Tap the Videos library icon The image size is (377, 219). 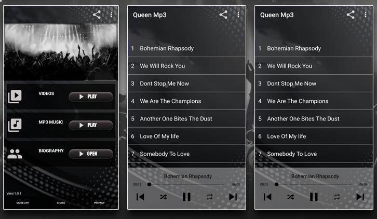coord(15,97)
